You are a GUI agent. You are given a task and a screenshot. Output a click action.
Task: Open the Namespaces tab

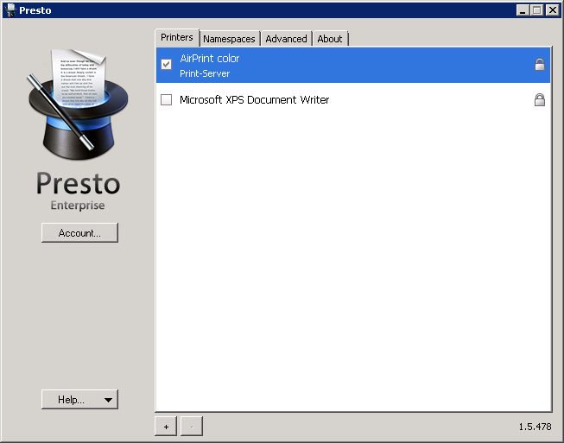tap(229, 39)
